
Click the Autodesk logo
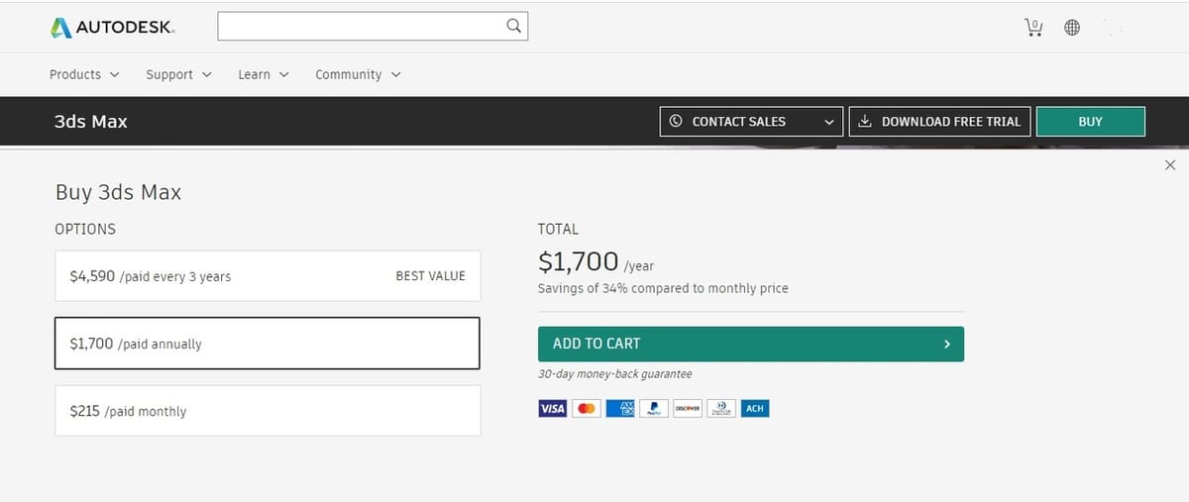point(112,28)
